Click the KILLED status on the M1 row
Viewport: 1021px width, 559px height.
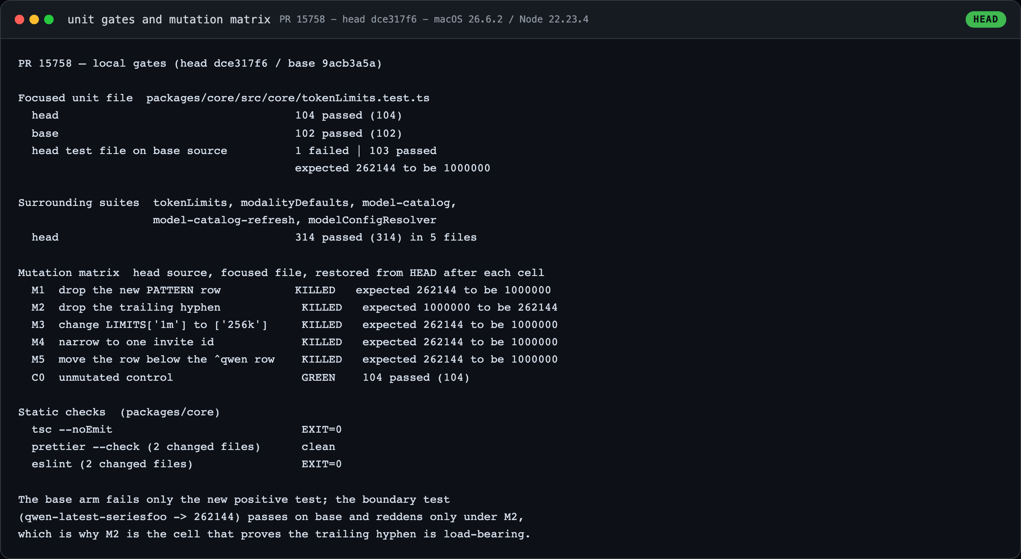click(315, 290)
